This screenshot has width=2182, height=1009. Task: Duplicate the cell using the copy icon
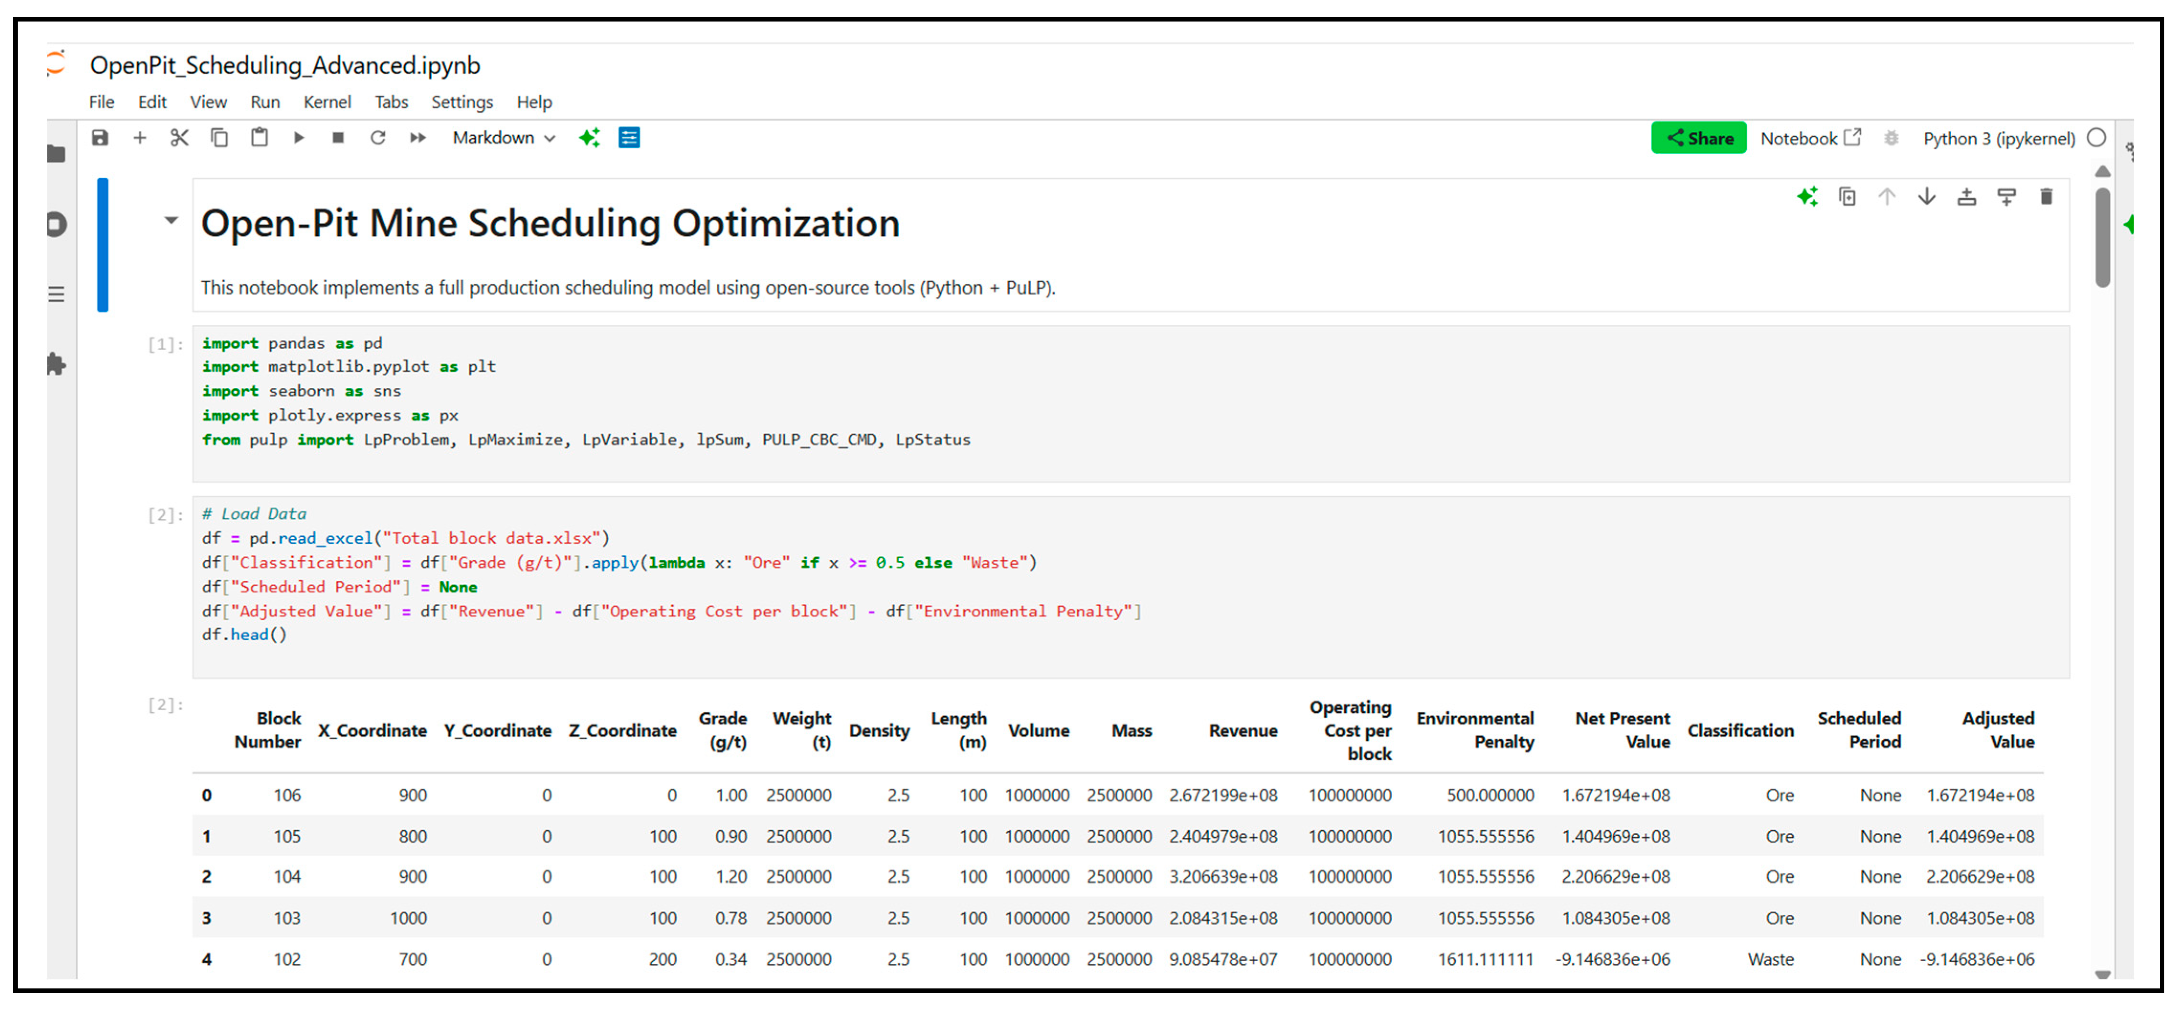1847,197
